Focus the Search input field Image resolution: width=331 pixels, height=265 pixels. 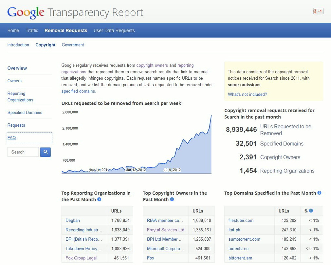[23, 152]
